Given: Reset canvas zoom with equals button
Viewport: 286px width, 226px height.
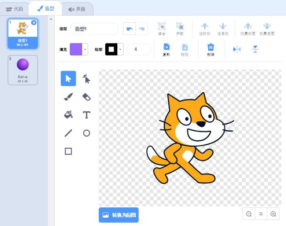Looking at the screenshot, I should (x=261, y=214).
